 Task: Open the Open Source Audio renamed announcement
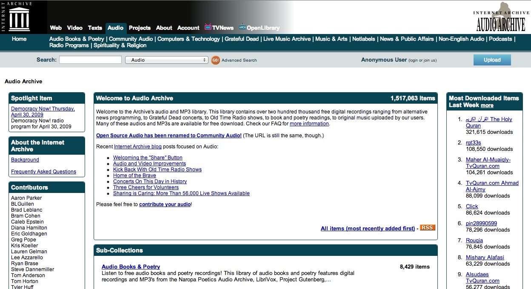point(169,136)
